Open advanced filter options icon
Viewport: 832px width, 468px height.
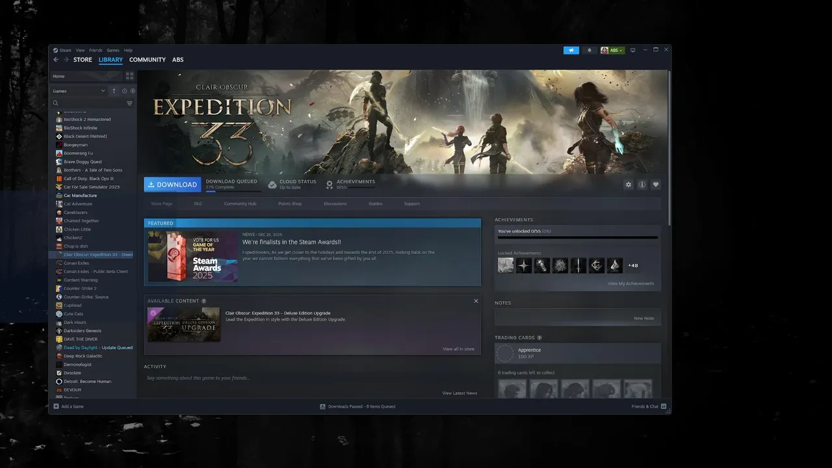coord(129,103)
